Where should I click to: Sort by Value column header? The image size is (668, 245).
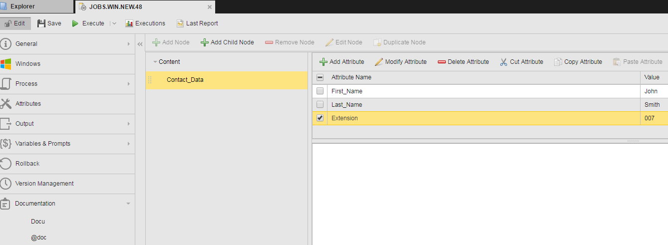[x=654, y=77]
